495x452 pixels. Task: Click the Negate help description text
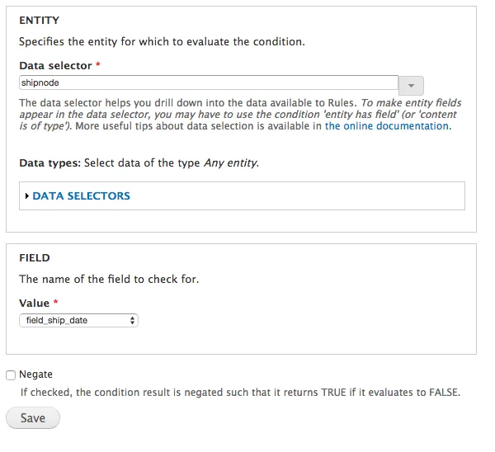point(240,393)
